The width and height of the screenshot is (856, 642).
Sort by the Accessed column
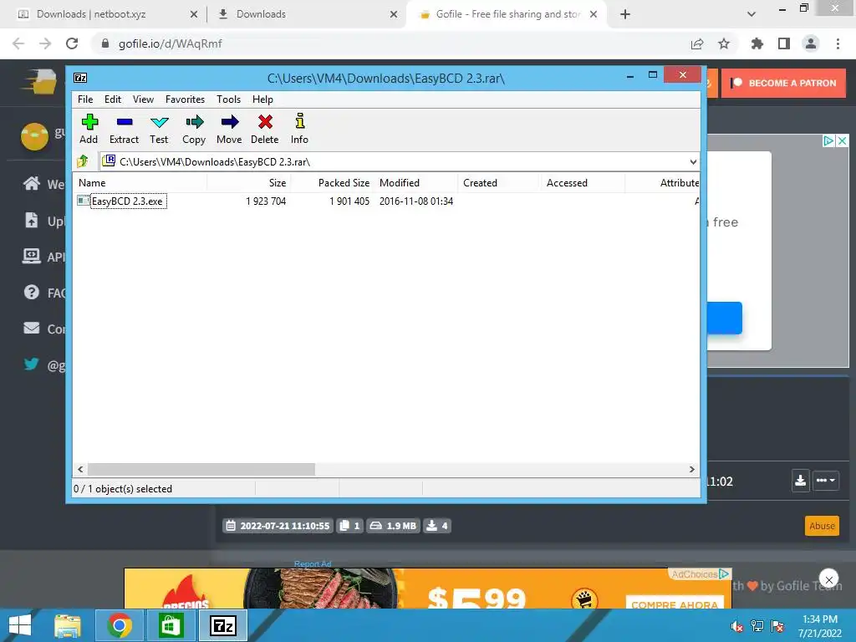coord(583,183)
